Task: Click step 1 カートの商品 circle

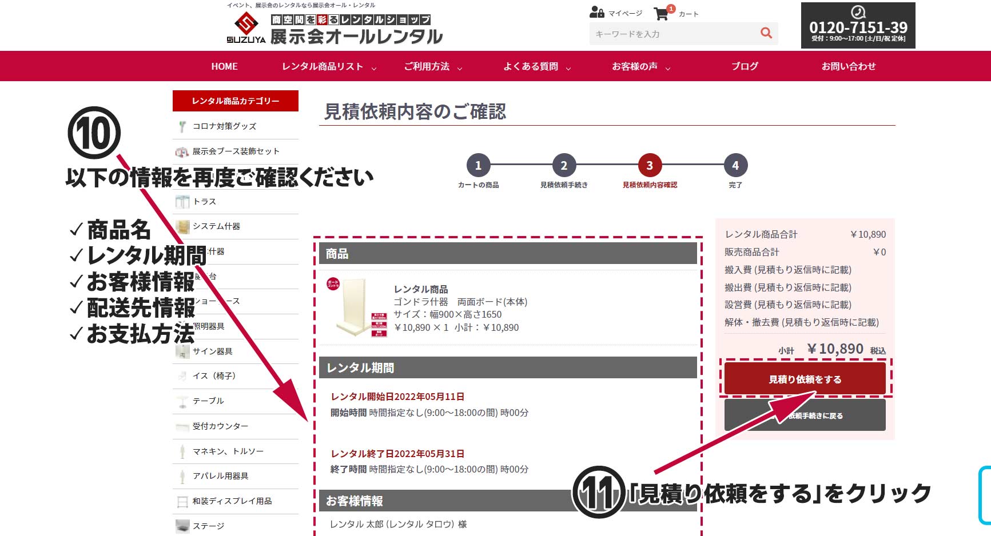Action: [478, 166]
